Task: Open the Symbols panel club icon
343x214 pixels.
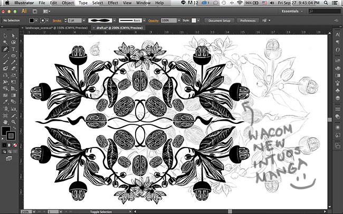Action: (338, 91)
